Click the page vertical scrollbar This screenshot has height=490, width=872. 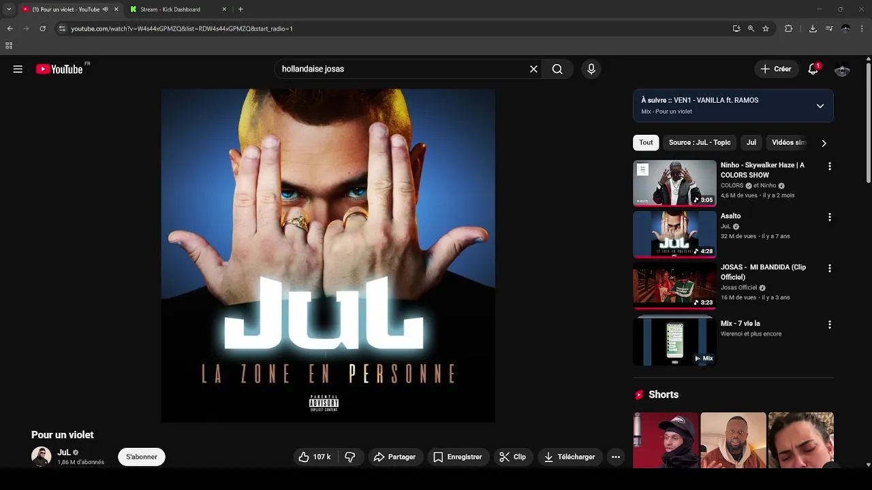[x=868, y=122]
